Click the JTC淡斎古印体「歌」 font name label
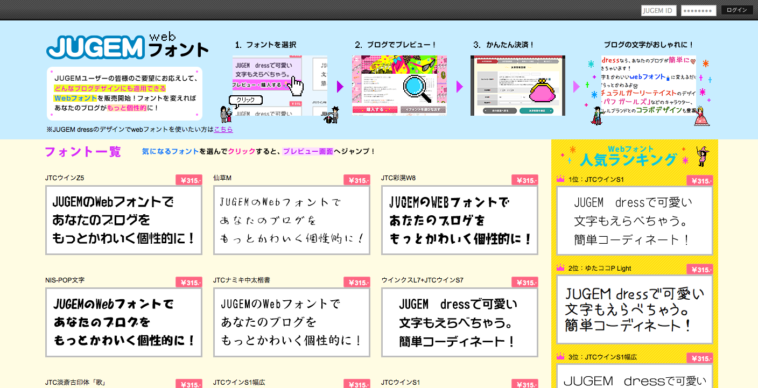 coord(75,383)
